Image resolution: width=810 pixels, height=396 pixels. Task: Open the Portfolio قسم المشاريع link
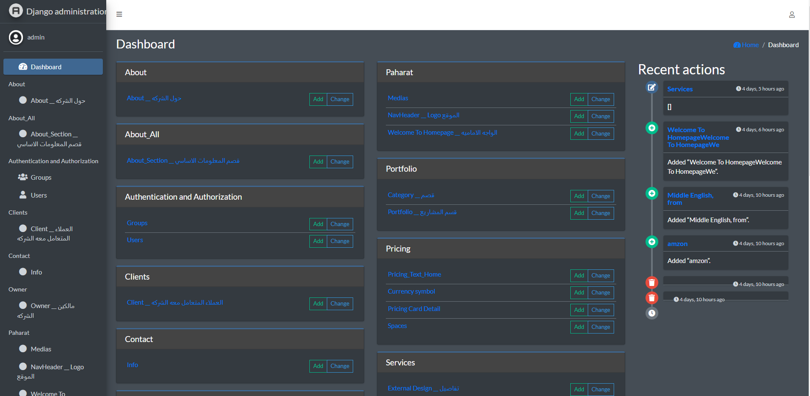coord(422,212)
